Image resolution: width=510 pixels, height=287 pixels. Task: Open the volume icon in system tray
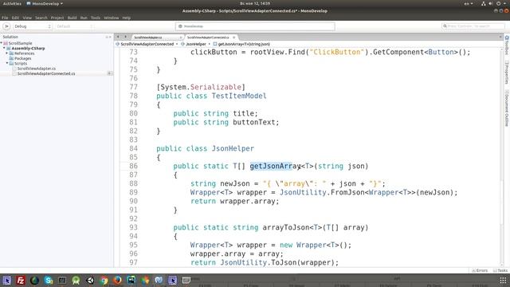point(491,3)
